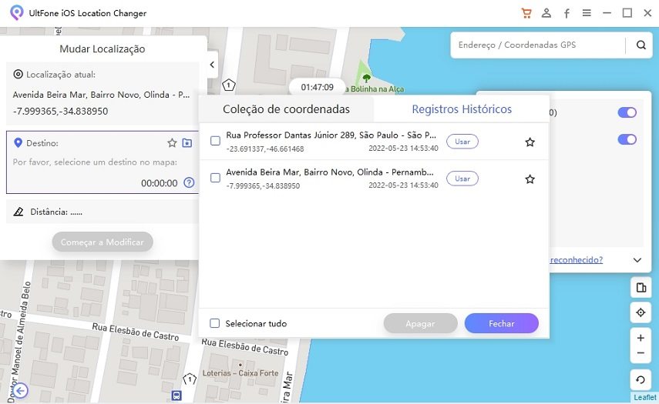Collapse the Mudar Localização side panel
The image size is (659, 404).
click(x=212, y=65)
